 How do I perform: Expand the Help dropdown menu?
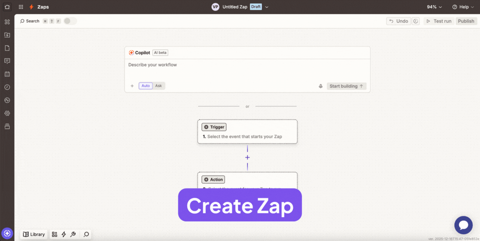coord(463,7)
